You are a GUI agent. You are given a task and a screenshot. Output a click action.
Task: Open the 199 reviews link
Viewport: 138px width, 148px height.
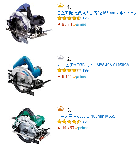pyautogui.click(x=86, y=70)
